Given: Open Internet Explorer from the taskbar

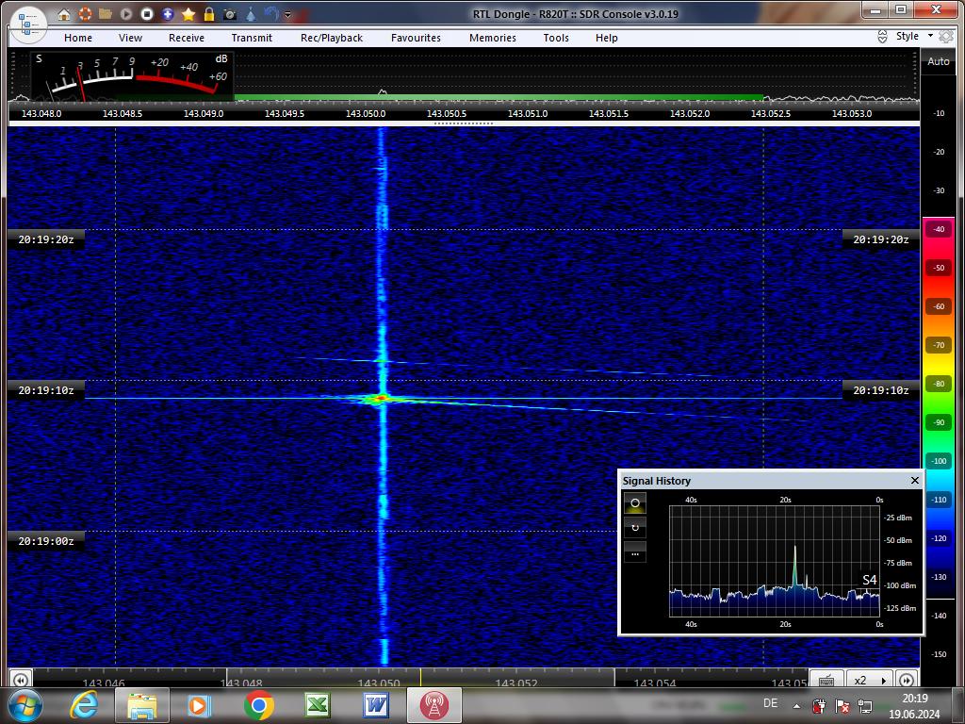Looking at the screenshot, I should (x=84, y=705).
